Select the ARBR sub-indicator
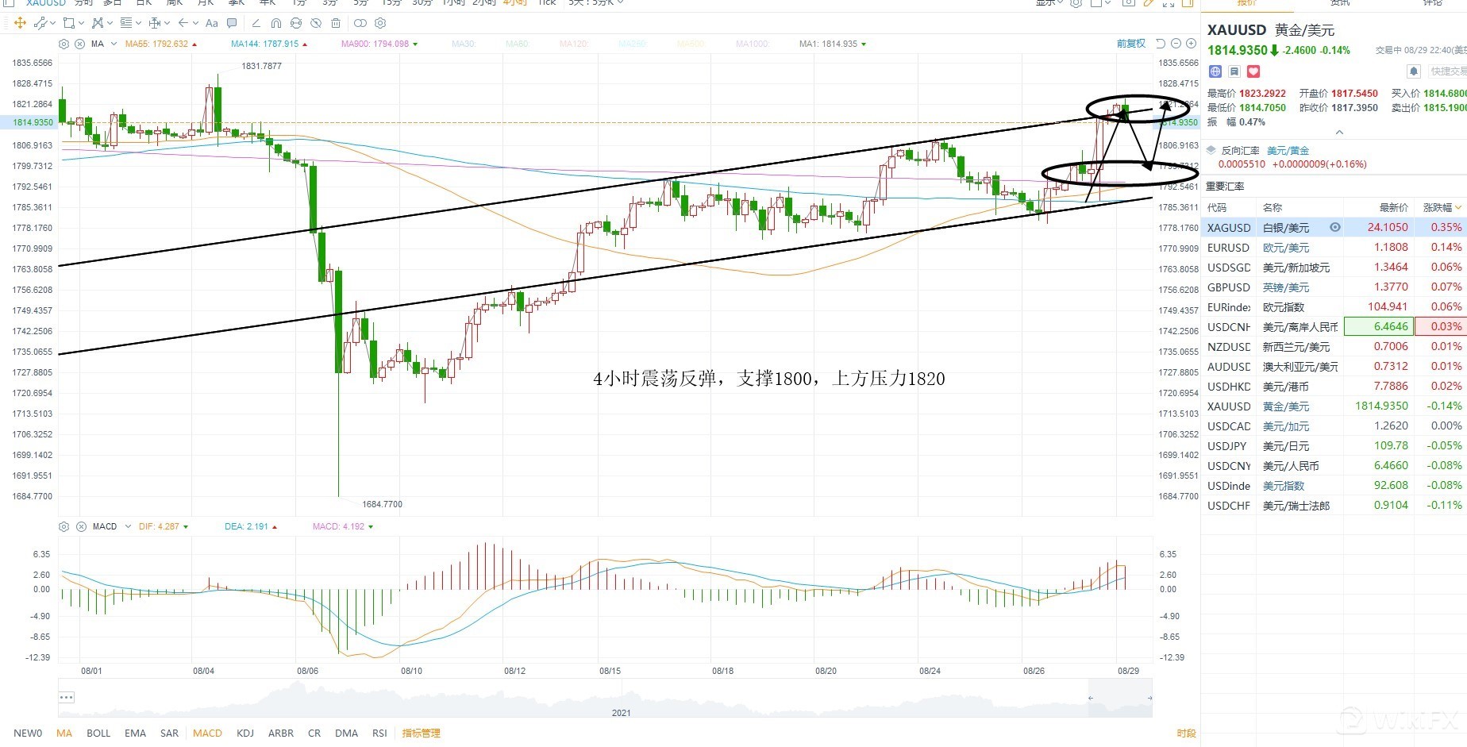The width and height of the screenshot is (1467, 747). [x=281, y=733]
